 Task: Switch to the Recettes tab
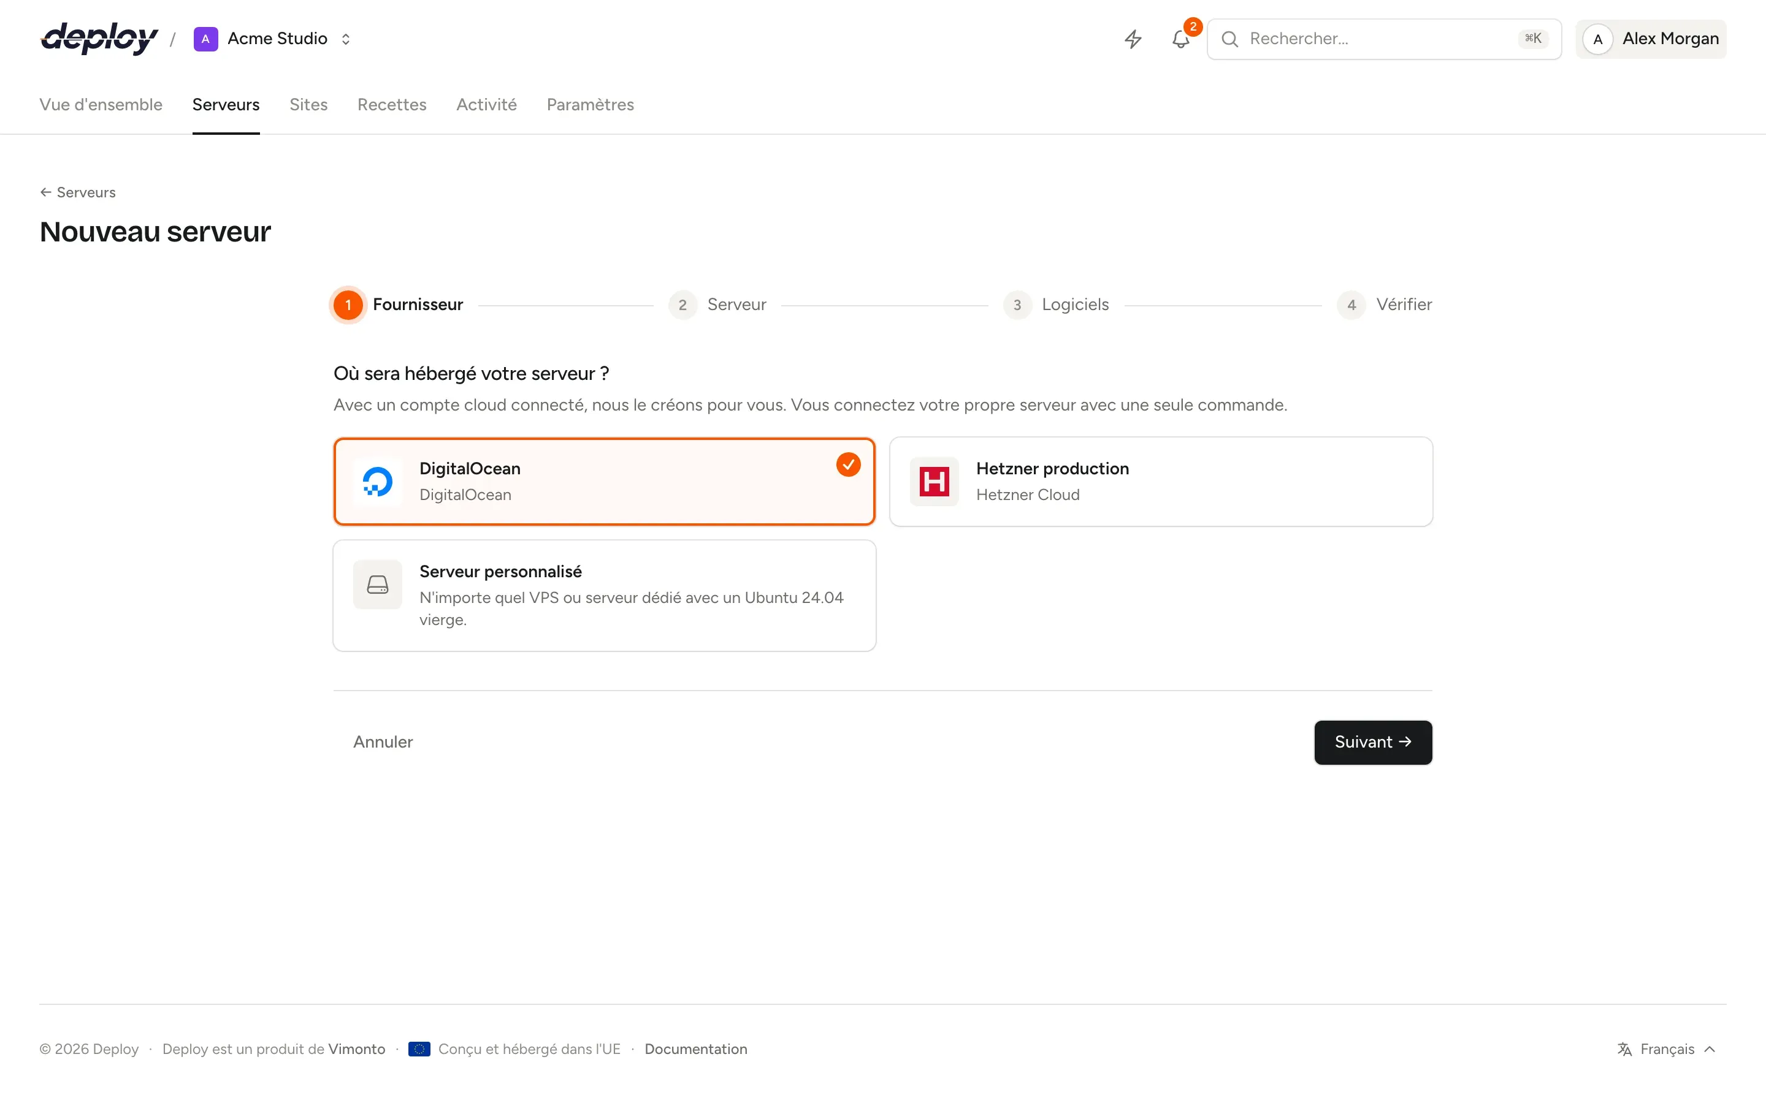point(392,104)
